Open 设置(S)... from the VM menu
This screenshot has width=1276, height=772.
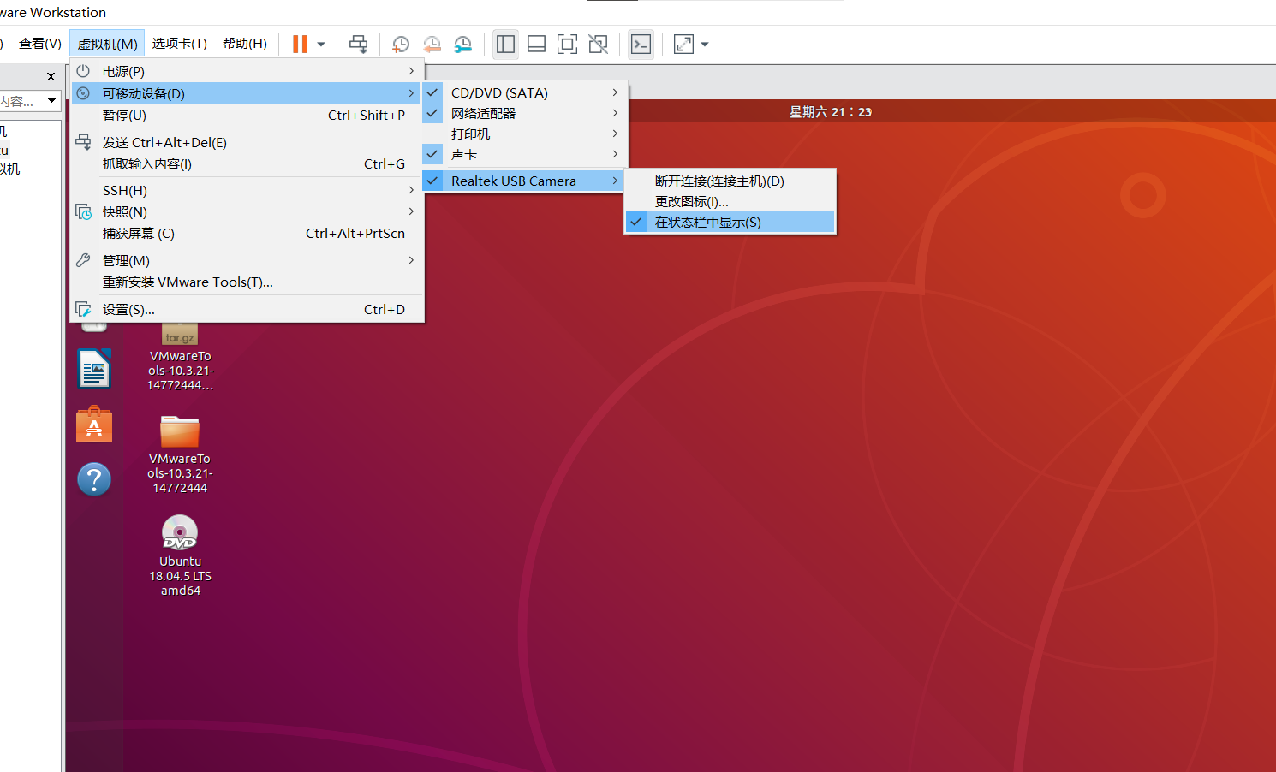pyautogui.click(x=247, y=309)
